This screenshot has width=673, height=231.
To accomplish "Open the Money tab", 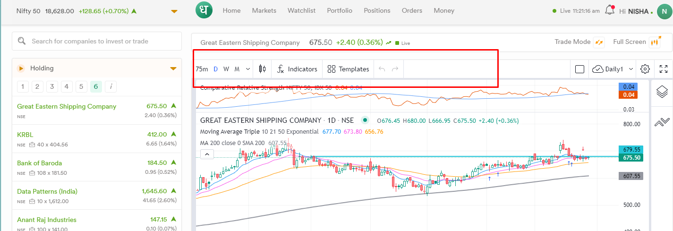I will [444, 10].
